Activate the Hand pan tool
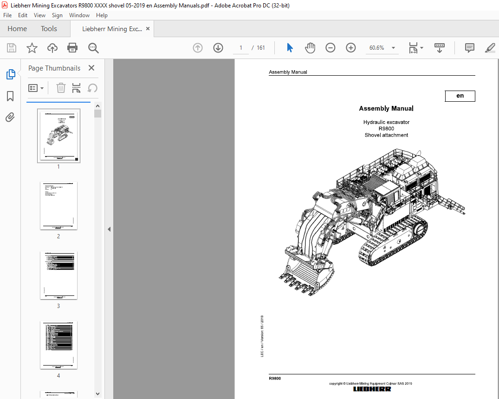This screenshot has width=499, height=399. pyautogui.click(x=310, y=48)
